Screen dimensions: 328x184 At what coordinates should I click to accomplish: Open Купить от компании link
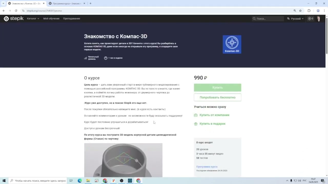coord(214,115)
